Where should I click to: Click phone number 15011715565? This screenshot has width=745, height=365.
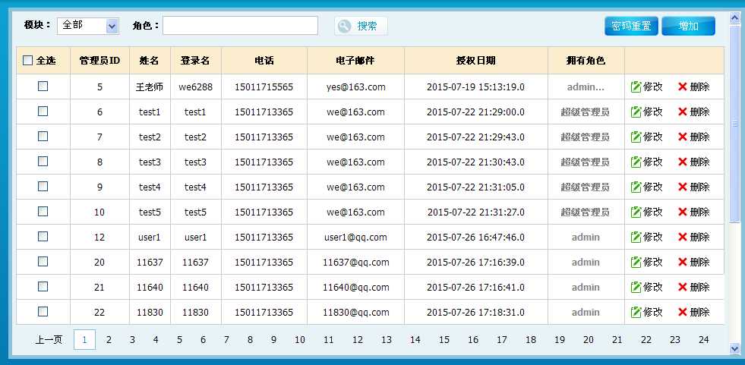(x=264, y=87)
